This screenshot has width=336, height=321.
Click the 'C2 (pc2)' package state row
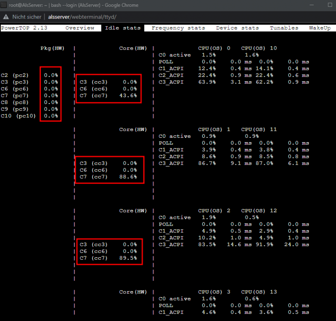pyautogui.click(x=30, y=75)
